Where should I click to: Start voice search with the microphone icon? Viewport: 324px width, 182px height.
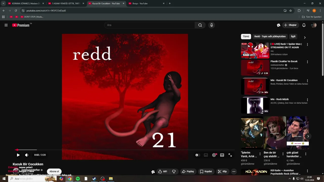(x=212, y=25)
